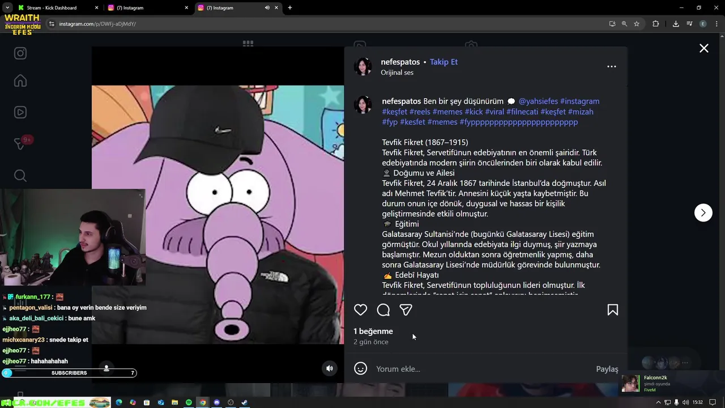Mute the tab via its audio indicator
This screenshot has width=725, height=408.
coord(267,8)
